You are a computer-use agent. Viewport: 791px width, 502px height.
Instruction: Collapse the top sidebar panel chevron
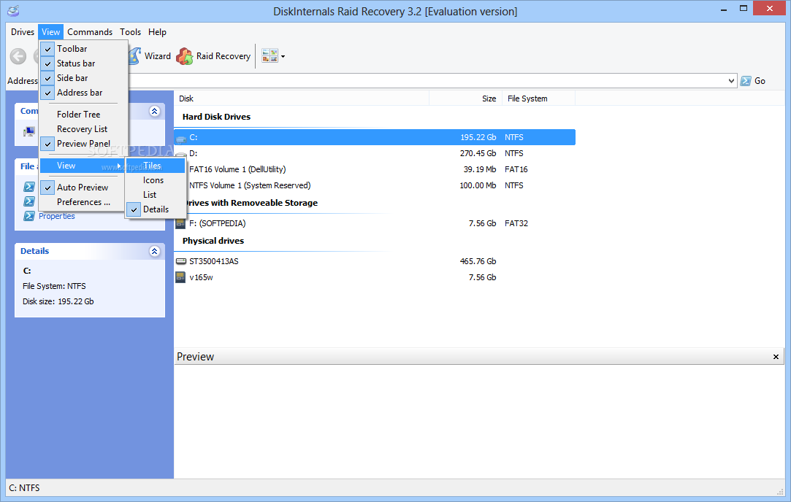coord(155,111)
